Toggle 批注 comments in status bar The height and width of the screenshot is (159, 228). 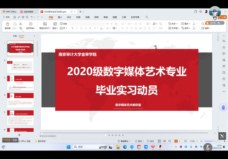pos(151,141)
